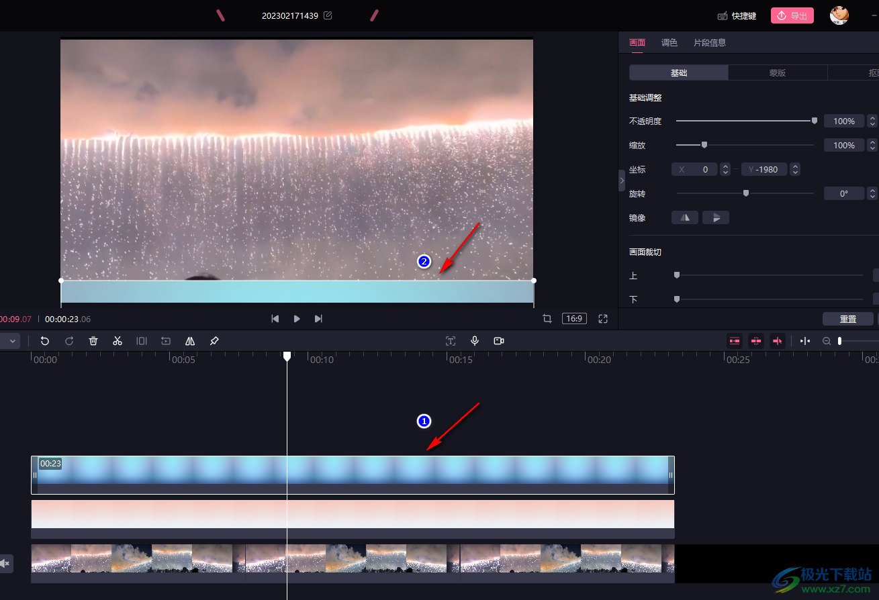Adjust the Y coordinate stepper
Screen dimensions: 879x600
click(x=795, y=169)
